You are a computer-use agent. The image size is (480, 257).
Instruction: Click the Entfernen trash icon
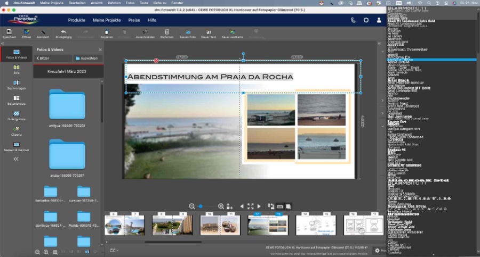(x=166, y=32)
